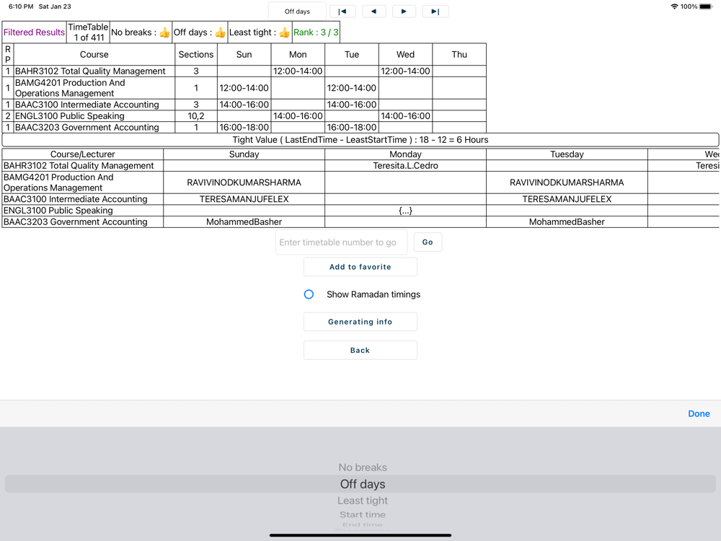Click the Least tight thumbs-up icon
Image resolution: width=721 pixels, height=541 pixels.
(x=285, y=32)
